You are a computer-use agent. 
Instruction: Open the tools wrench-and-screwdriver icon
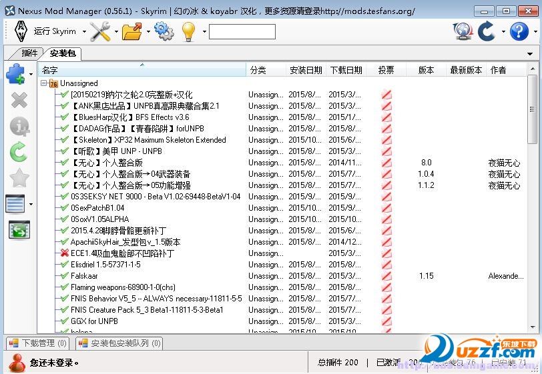(100, 31)
